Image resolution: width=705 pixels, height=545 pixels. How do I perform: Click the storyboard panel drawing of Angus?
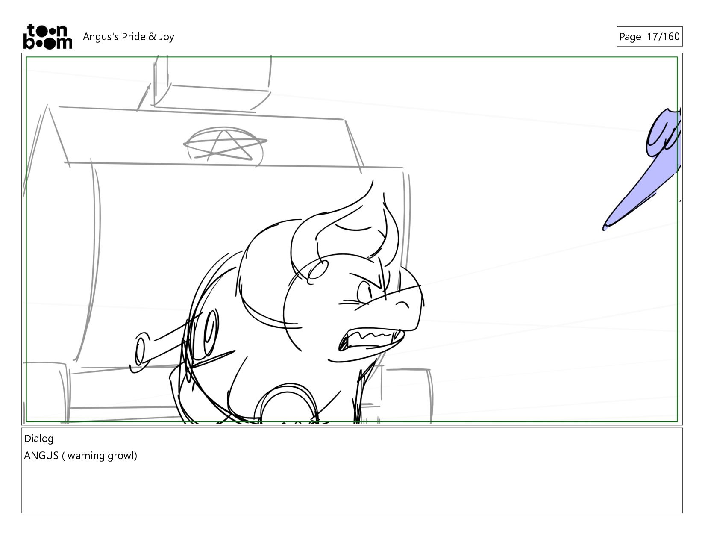352,239
